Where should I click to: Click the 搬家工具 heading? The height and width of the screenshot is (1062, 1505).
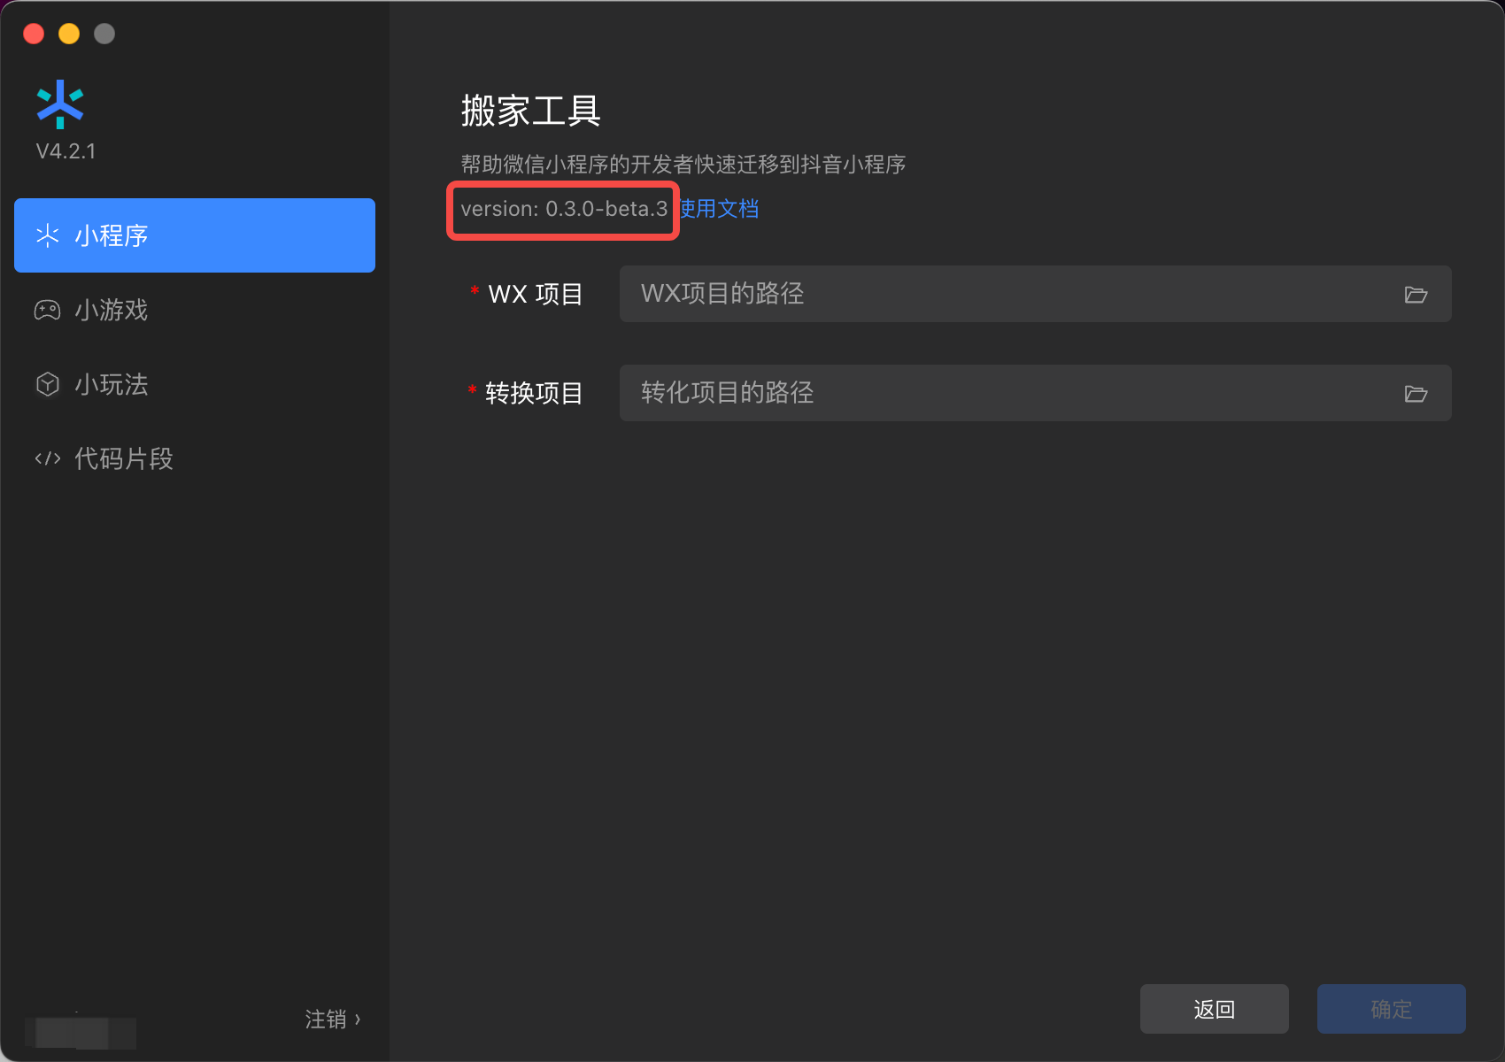(x=531, y=112)
